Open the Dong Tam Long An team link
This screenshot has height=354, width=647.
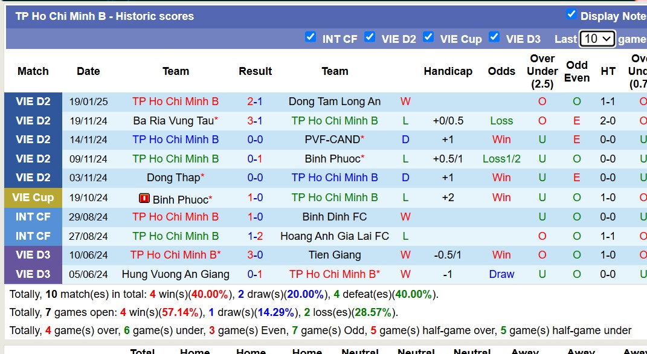[x=335, y=101]
